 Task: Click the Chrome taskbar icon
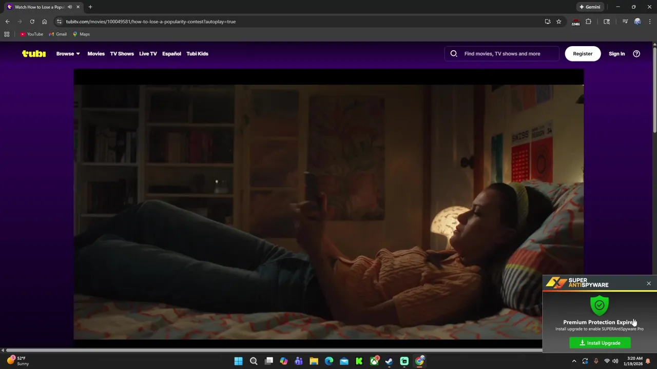[419, 361]
